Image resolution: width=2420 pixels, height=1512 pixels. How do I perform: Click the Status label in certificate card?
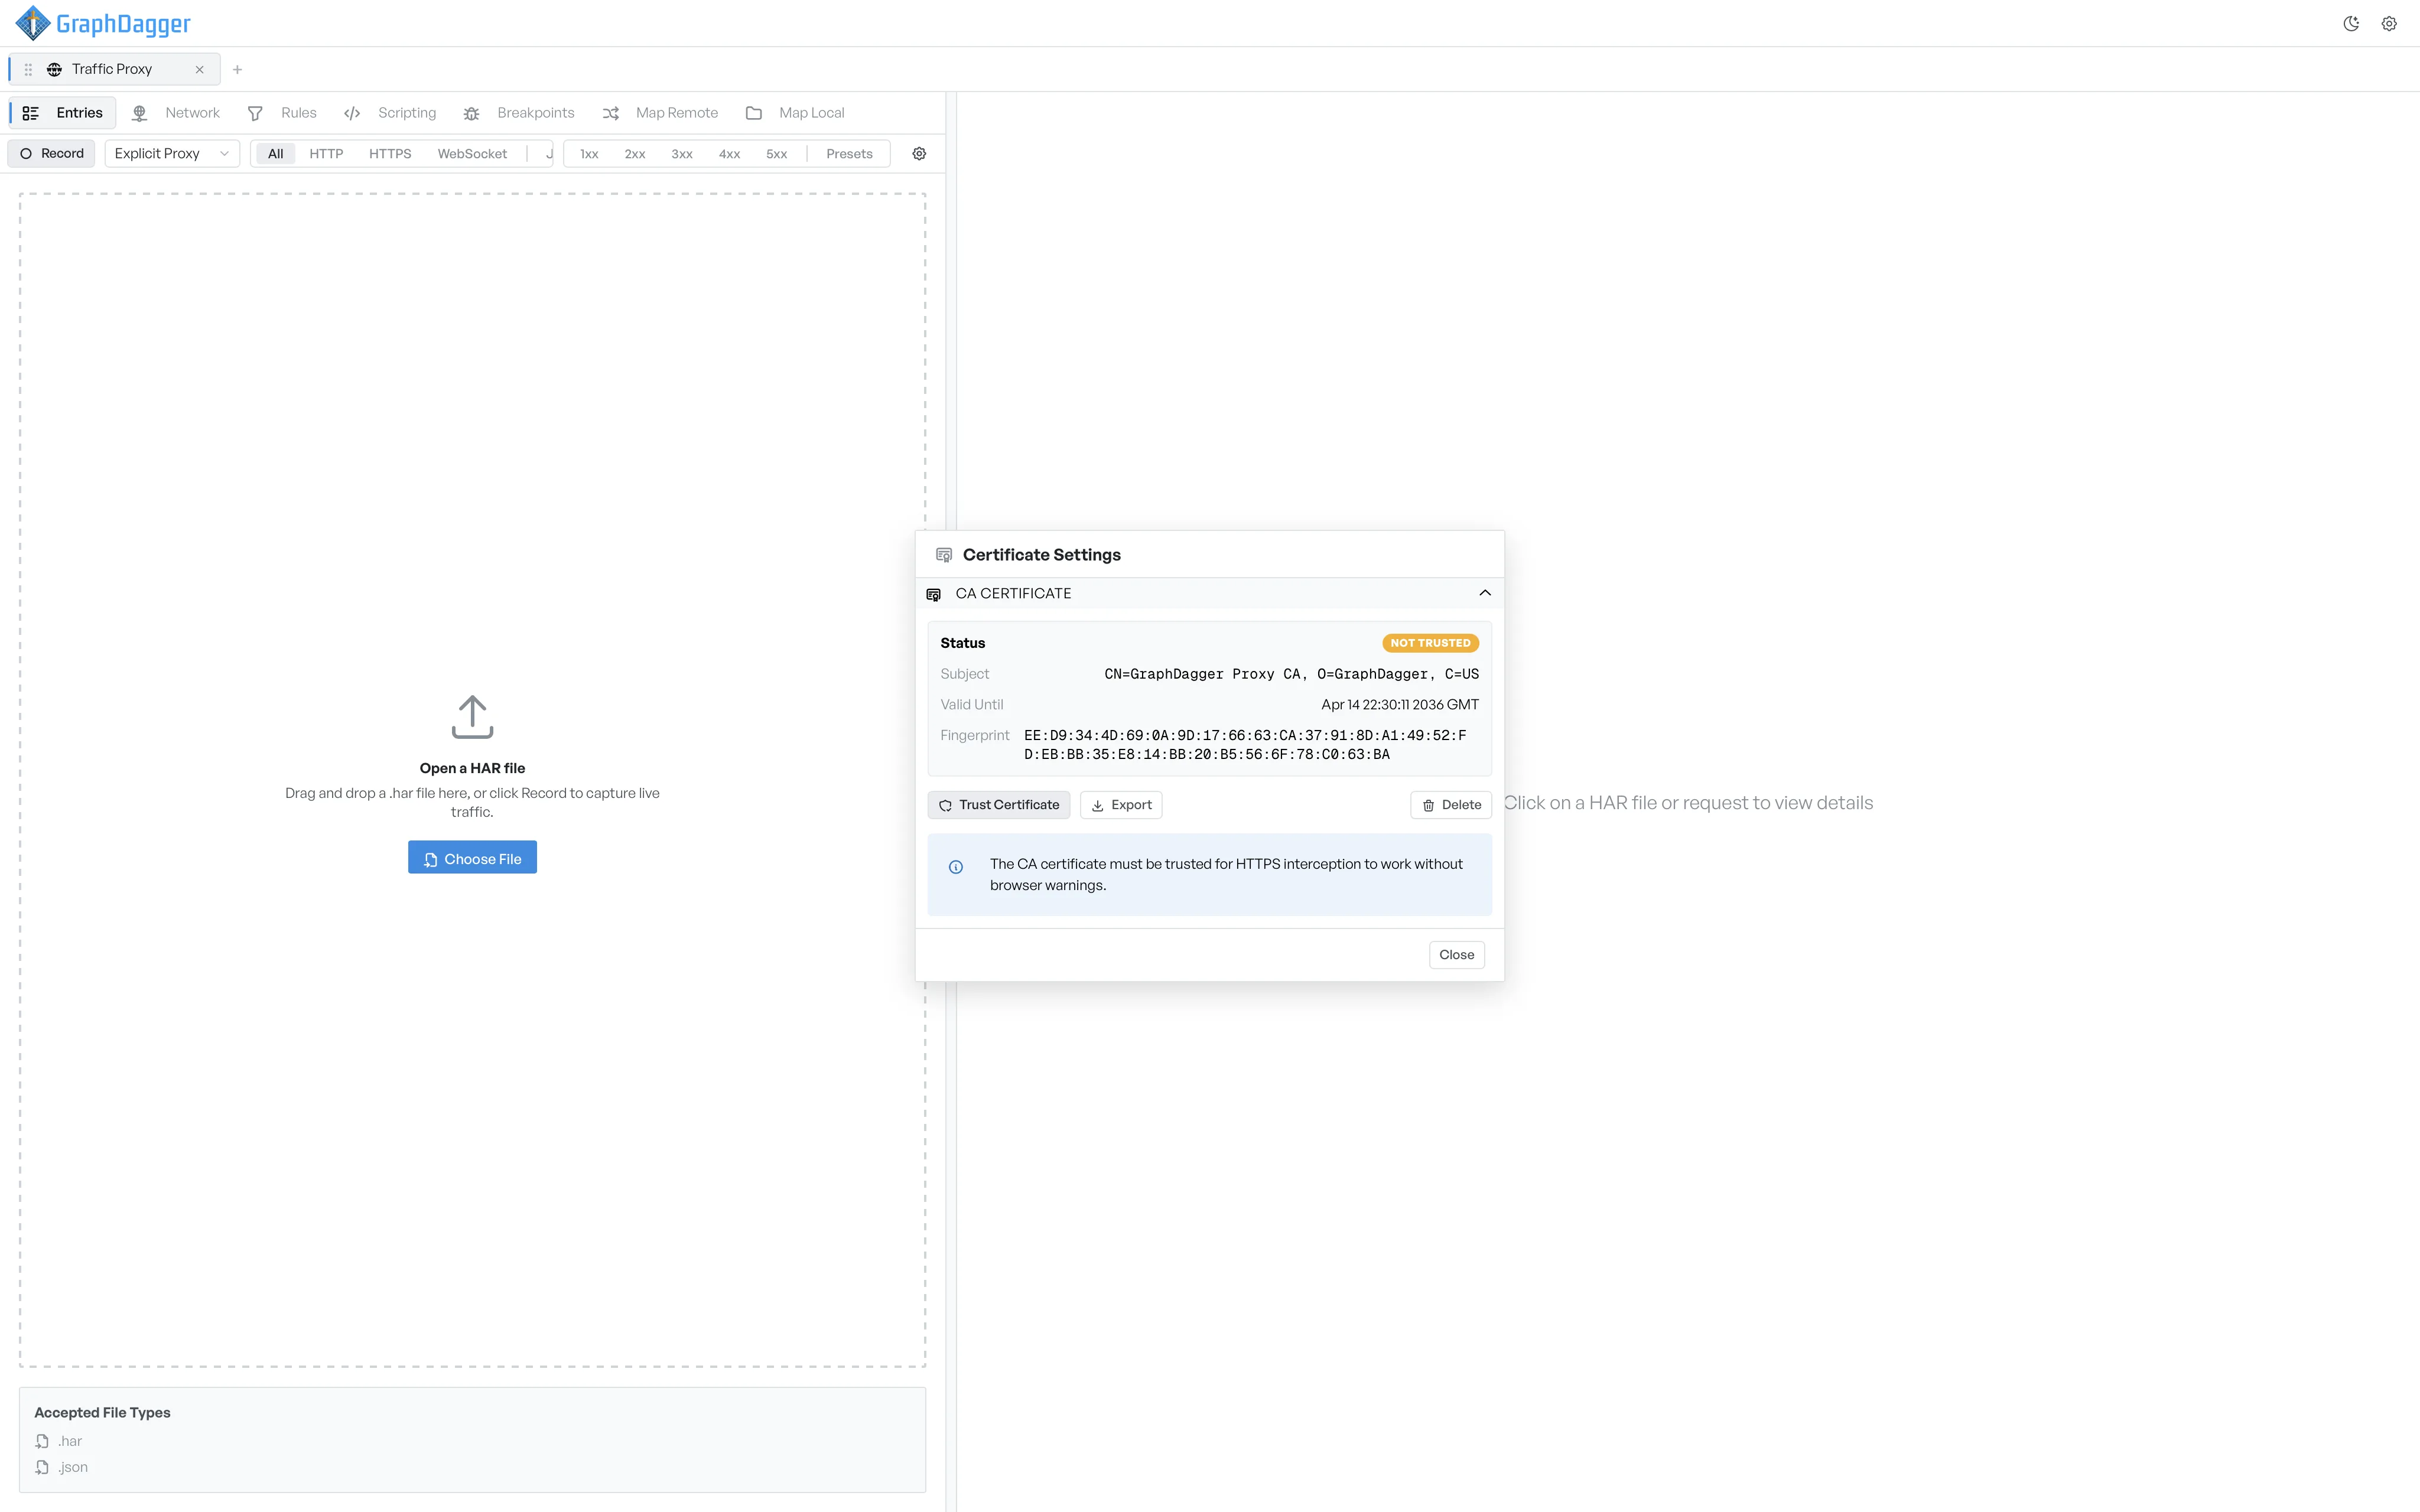tap(962, 643)
